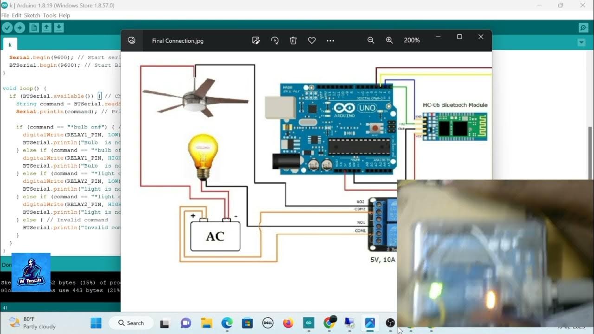
Task: Click the 'void loop() {' code line
Action: (x=24, y=88)
